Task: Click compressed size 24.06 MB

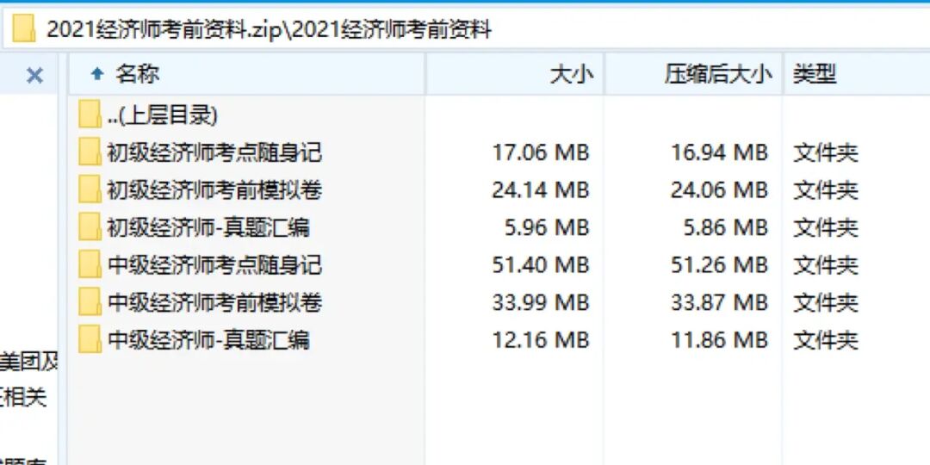Action: [x=719, y=190]
